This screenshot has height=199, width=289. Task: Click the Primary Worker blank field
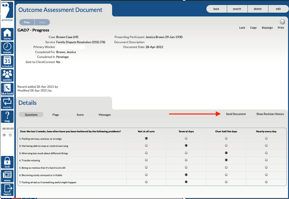tap(71, 47)
